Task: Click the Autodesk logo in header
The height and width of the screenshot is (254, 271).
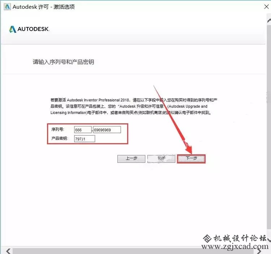Action: pyautogui.click(x=29, y=29)
